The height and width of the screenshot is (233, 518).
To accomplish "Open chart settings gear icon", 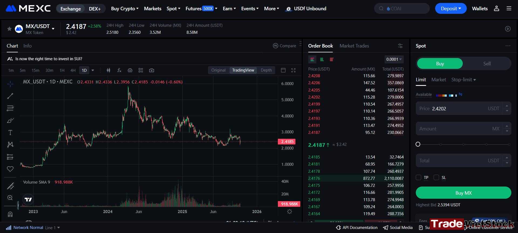I will [289, 211].
